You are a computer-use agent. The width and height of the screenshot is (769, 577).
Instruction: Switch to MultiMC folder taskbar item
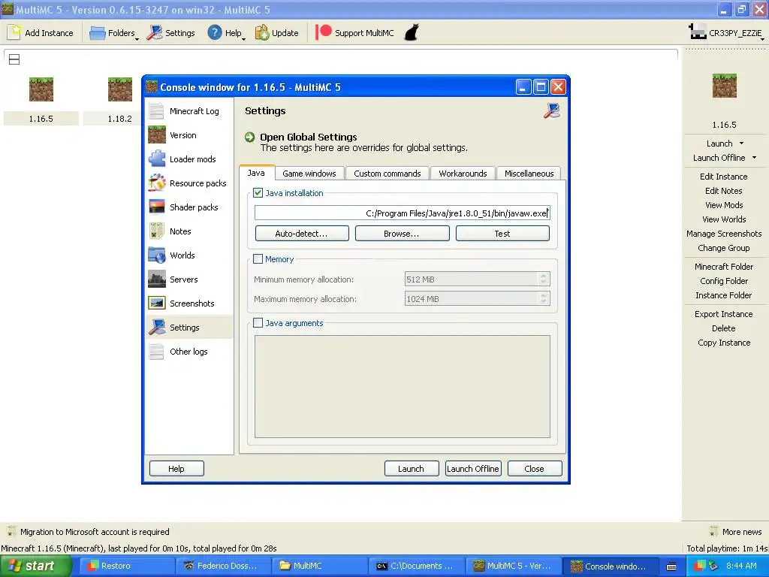[x=318, y=566]
